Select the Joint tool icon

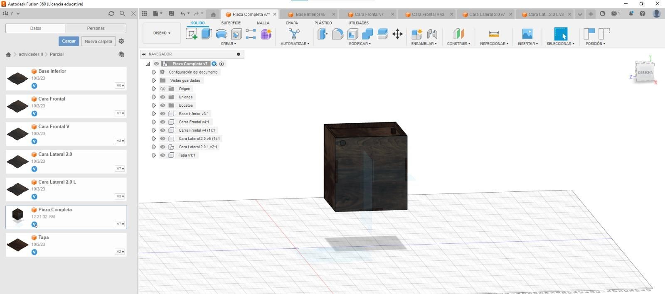coord(432,34)
